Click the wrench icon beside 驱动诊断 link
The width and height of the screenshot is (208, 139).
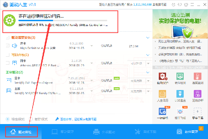pos(57,119)
